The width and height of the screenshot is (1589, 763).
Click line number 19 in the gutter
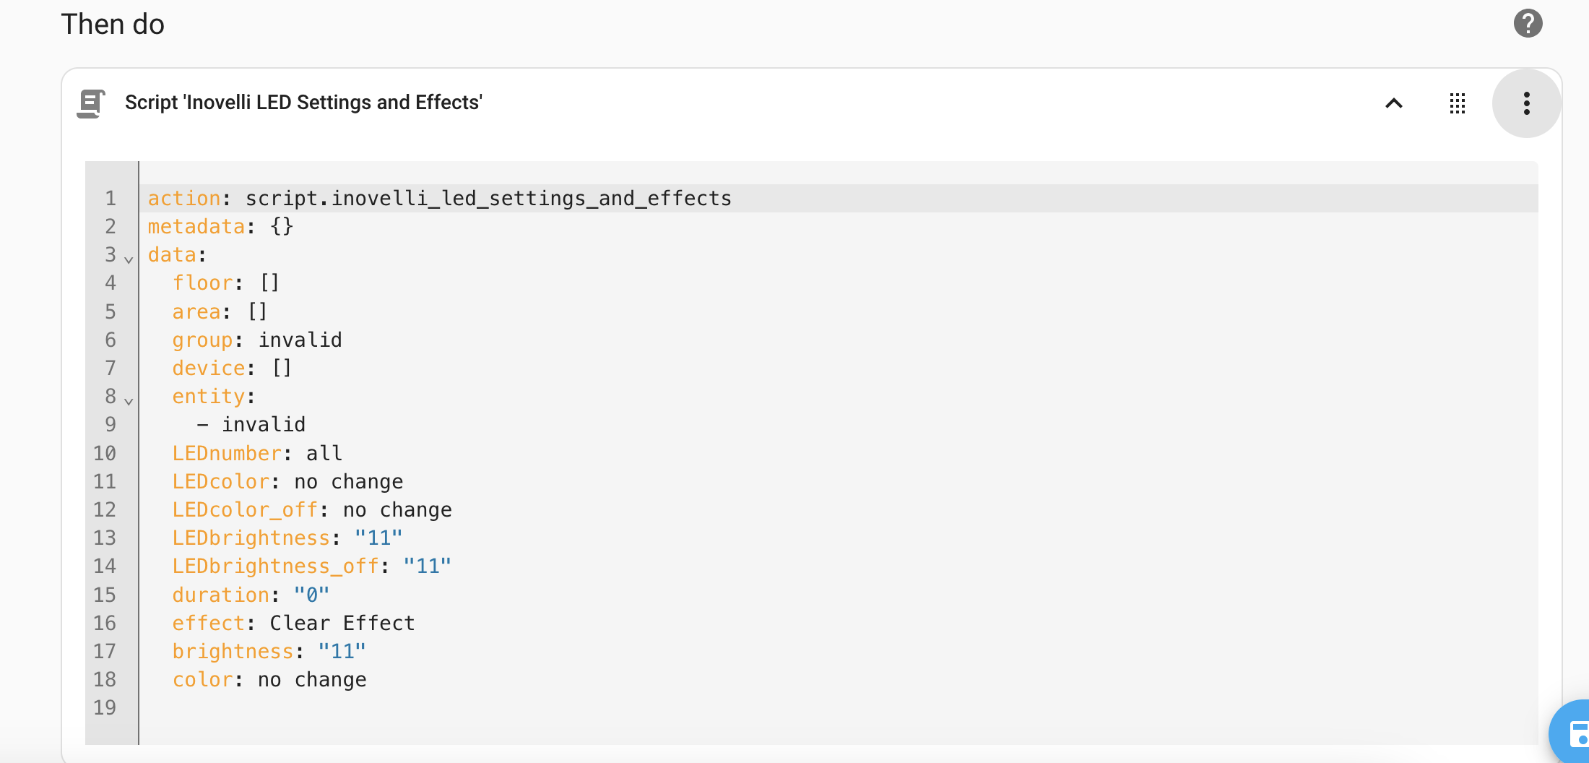tap(105, 708)
